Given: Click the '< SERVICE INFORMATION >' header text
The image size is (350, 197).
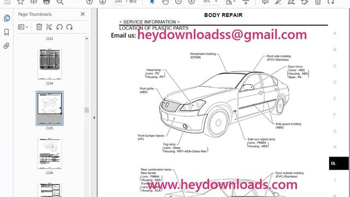Looking at the screenshot, I should [149, 22].
